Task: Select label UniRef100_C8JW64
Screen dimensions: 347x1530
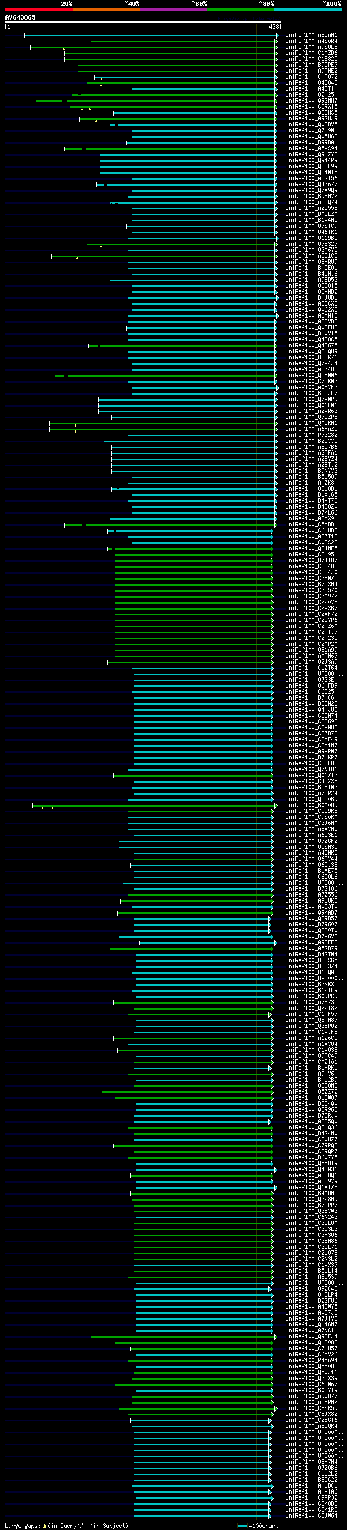Action: coord(311,1515)
